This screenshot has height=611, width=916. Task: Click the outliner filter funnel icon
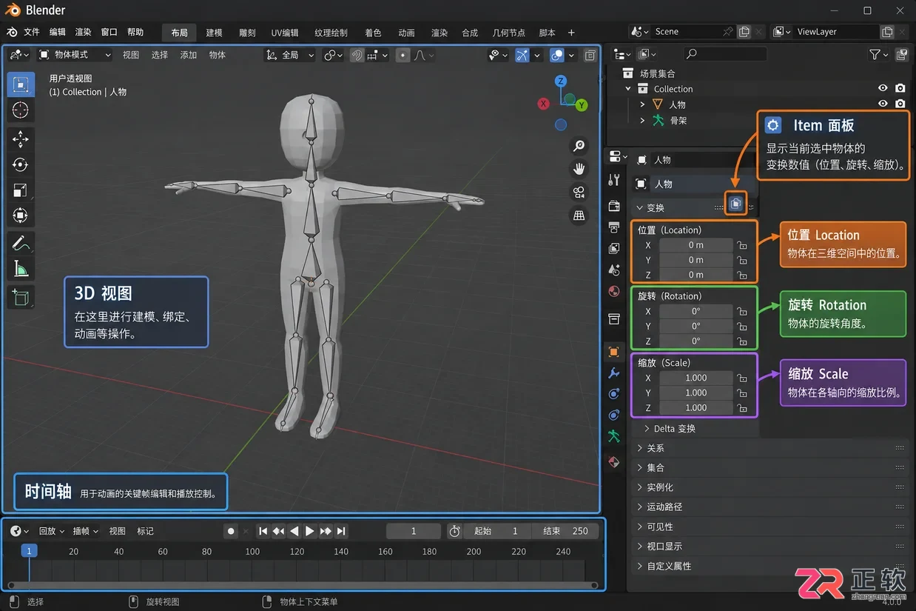875,54
